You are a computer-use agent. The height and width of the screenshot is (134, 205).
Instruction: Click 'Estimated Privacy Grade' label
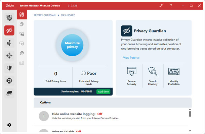(x=89, y=83)
